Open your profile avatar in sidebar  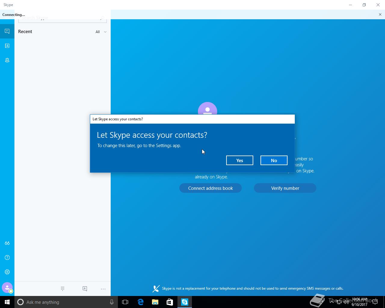pos(7,288)
